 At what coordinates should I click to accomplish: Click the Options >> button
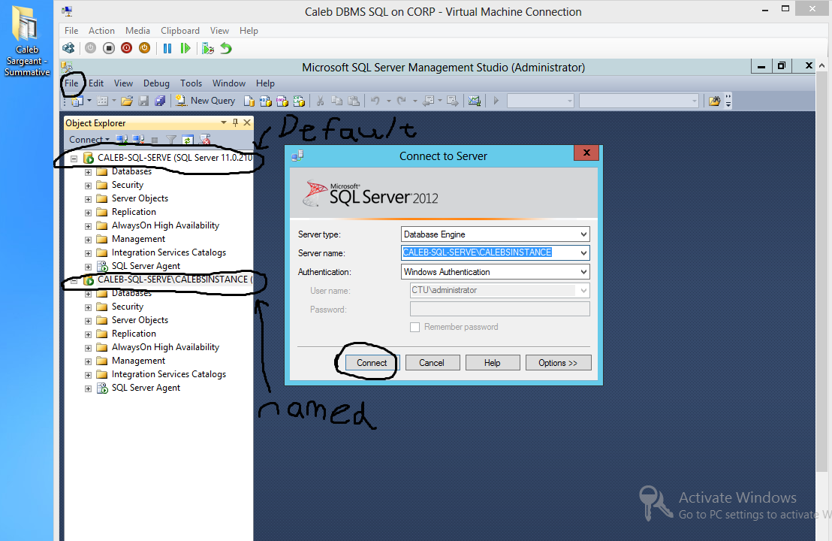[x=558, y=363]
